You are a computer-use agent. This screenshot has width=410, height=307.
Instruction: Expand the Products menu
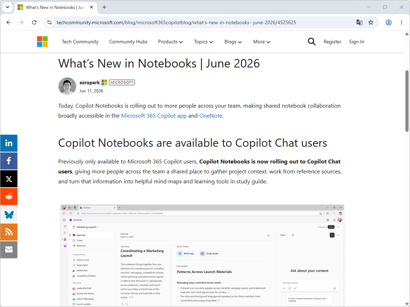pyautogui.click(x=170, y=42)
